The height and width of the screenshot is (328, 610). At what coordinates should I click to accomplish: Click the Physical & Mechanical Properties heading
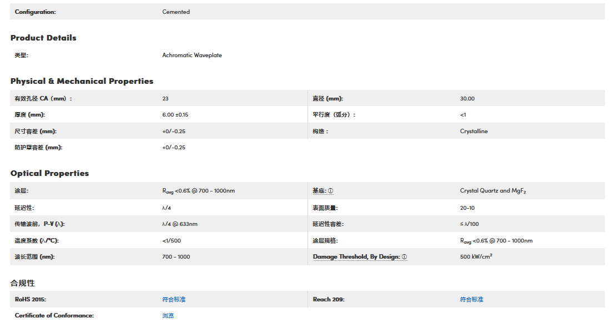pos(82,81)
